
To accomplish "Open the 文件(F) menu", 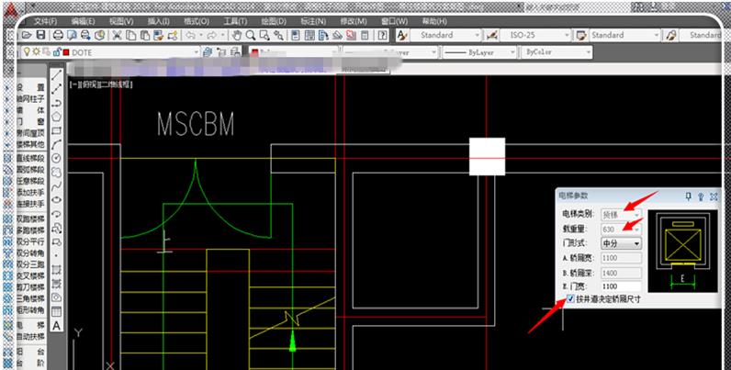I will coord(46,21).
